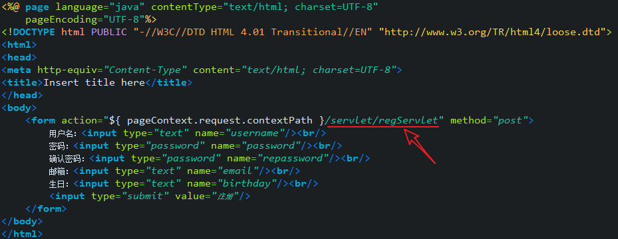Click the opening <head> tag
Viewport: 618px width, 239px height.
tap(19, 57)
